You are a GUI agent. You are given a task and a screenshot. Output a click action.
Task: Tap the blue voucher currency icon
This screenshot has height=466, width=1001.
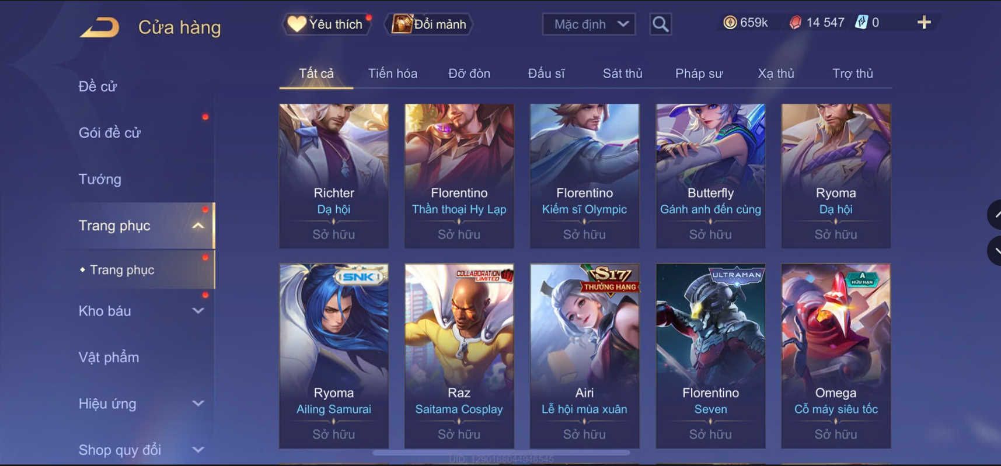[861, 23]
